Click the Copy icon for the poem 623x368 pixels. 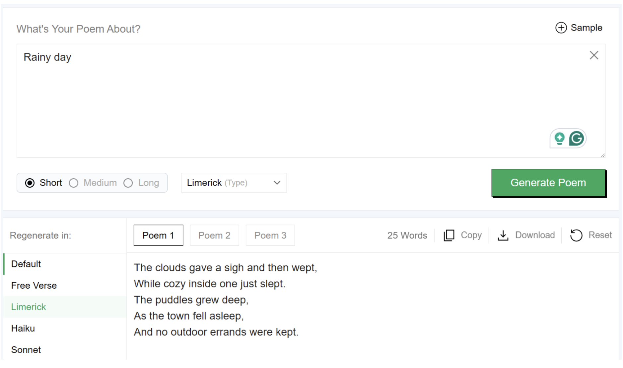click(x=449, y=235)
